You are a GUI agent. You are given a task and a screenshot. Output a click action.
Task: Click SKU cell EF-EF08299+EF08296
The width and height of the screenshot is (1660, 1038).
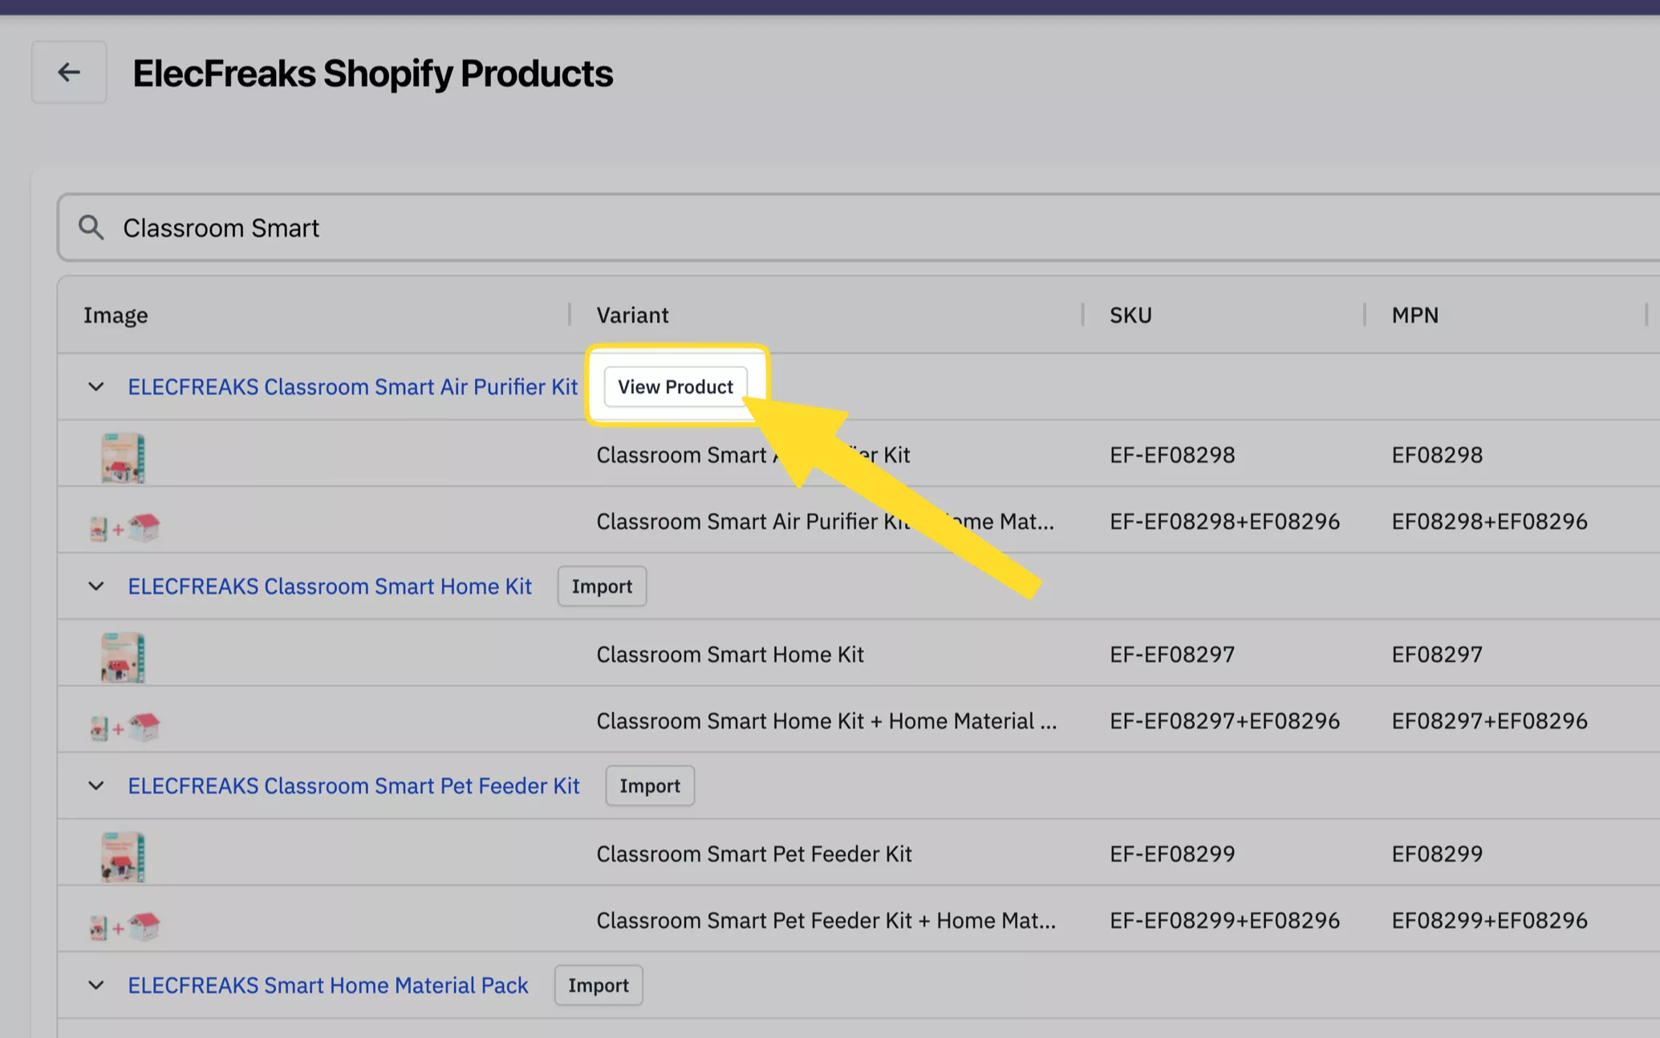point(1224,921)
